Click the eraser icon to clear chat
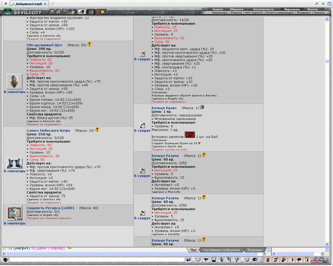This screenshot has height=266, width=333. (x=198, y=259)
